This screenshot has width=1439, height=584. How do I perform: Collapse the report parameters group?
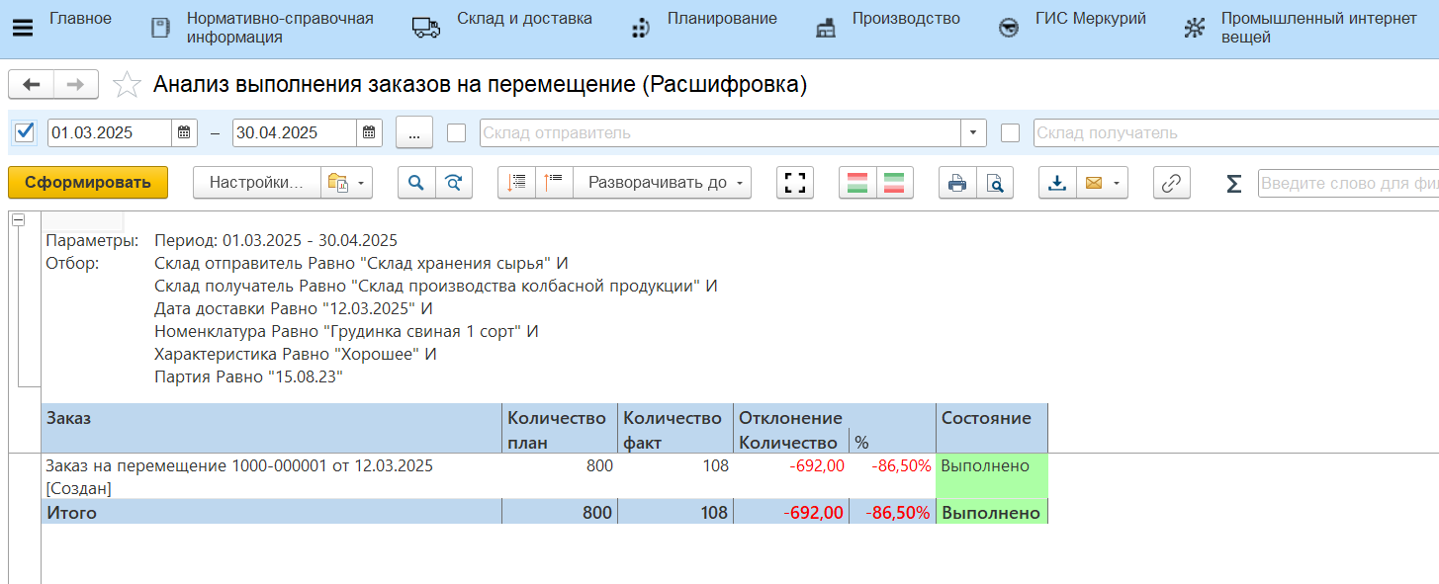[18, 221]
